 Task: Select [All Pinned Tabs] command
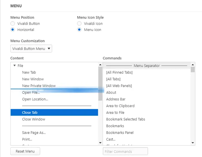[x=147, y=72]
